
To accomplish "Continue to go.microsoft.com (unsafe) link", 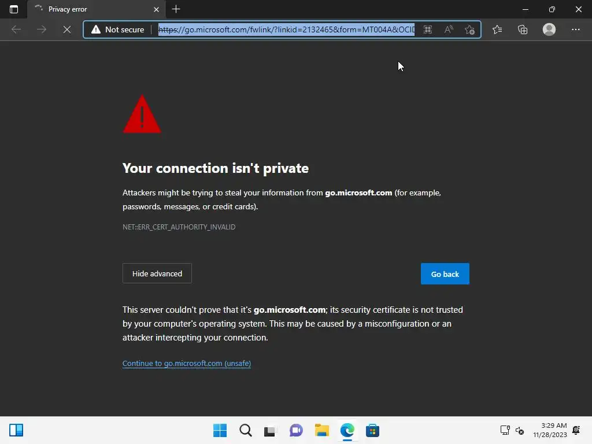I will [x=187, y=363].
